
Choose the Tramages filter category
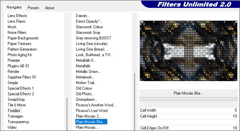click(x=15, y=116)
